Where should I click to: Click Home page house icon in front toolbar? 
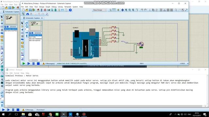point(38,10)
